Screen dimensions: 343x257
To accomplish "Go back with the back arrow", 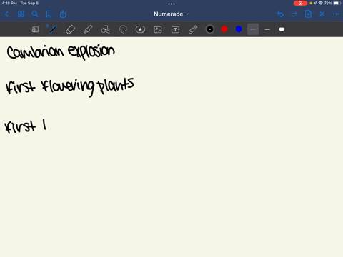I will (x=6, y=14).
